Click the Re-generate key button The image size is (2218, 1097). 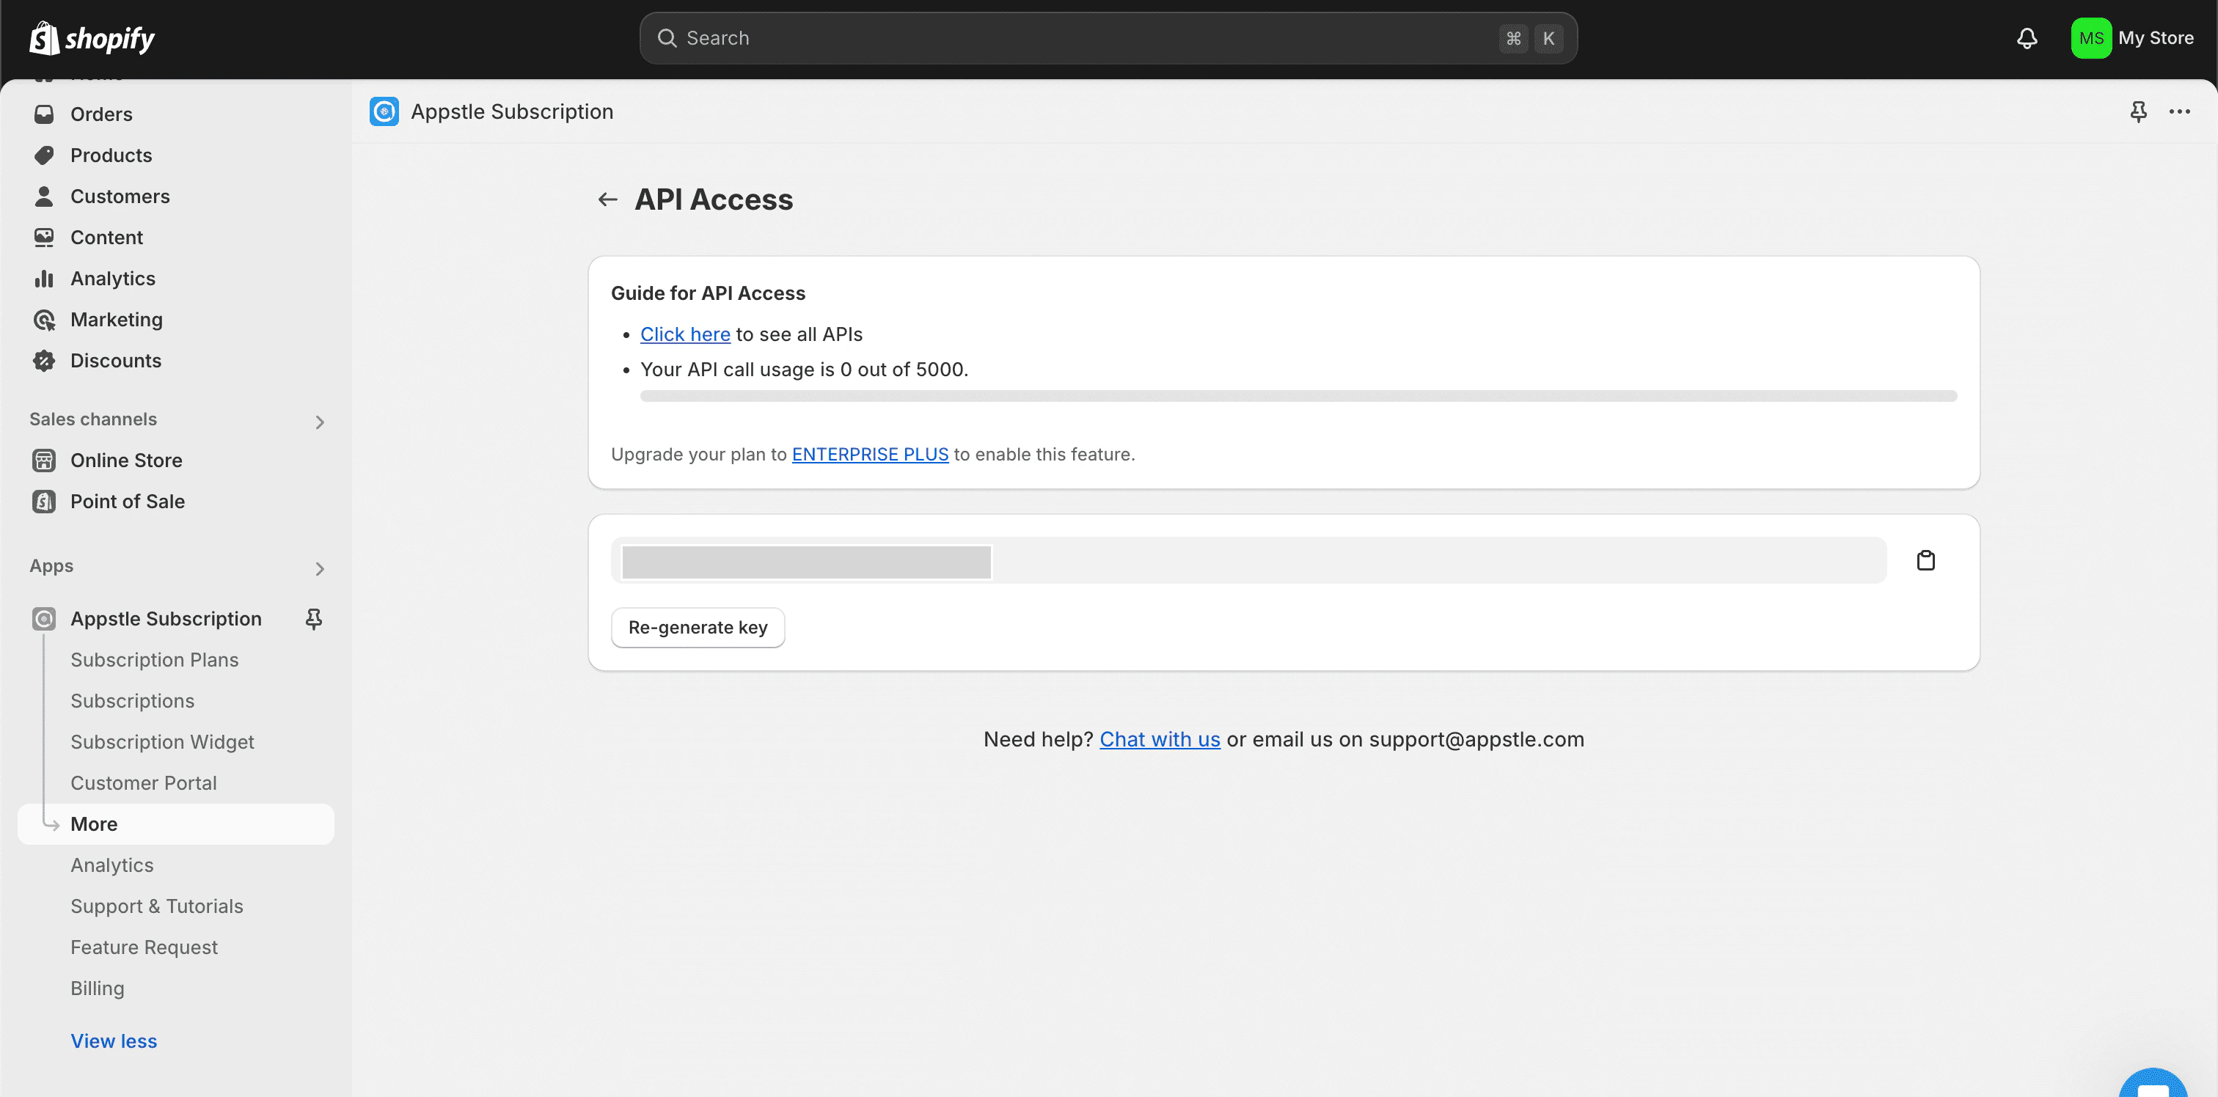pyautogui.click(x=698, y=627)
